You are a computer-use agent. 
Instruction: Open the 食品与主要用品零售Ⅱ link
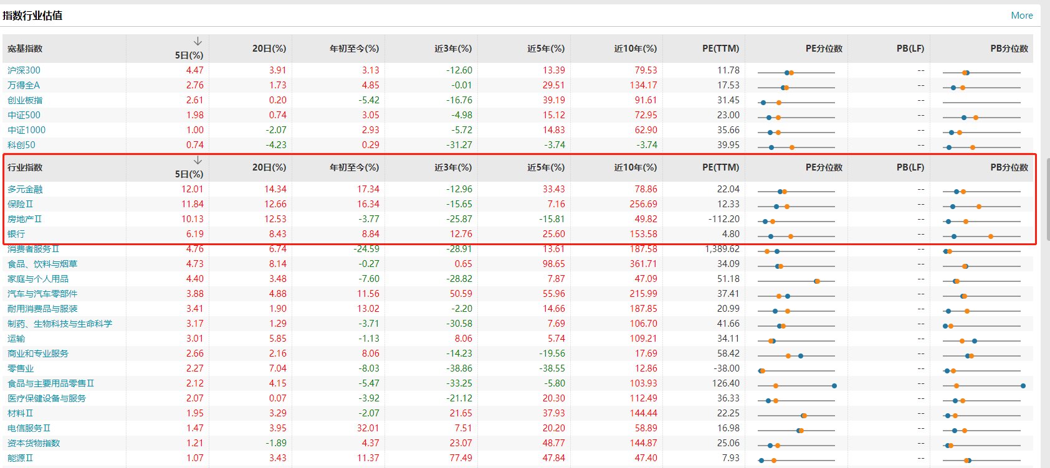tap(51, 383)
